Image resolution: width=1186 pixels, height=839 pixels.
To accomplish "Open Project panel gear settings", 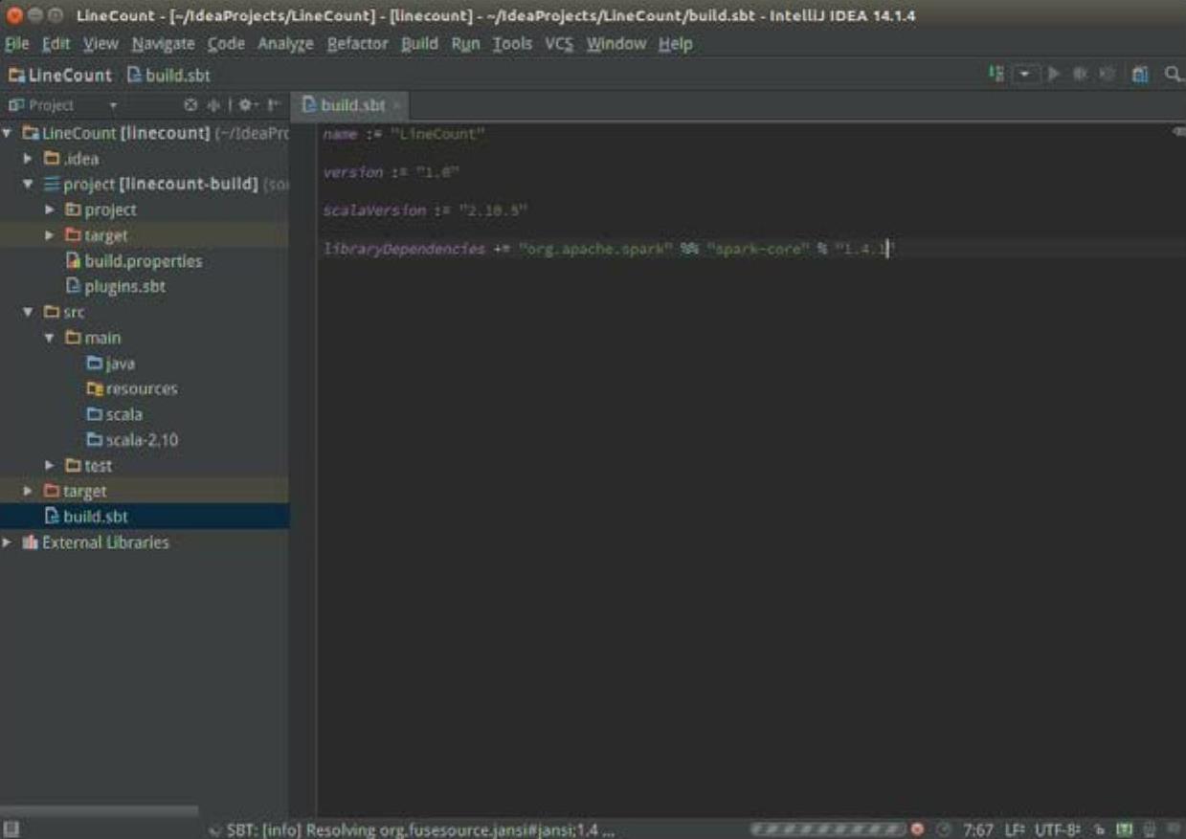I will [246, 105].
